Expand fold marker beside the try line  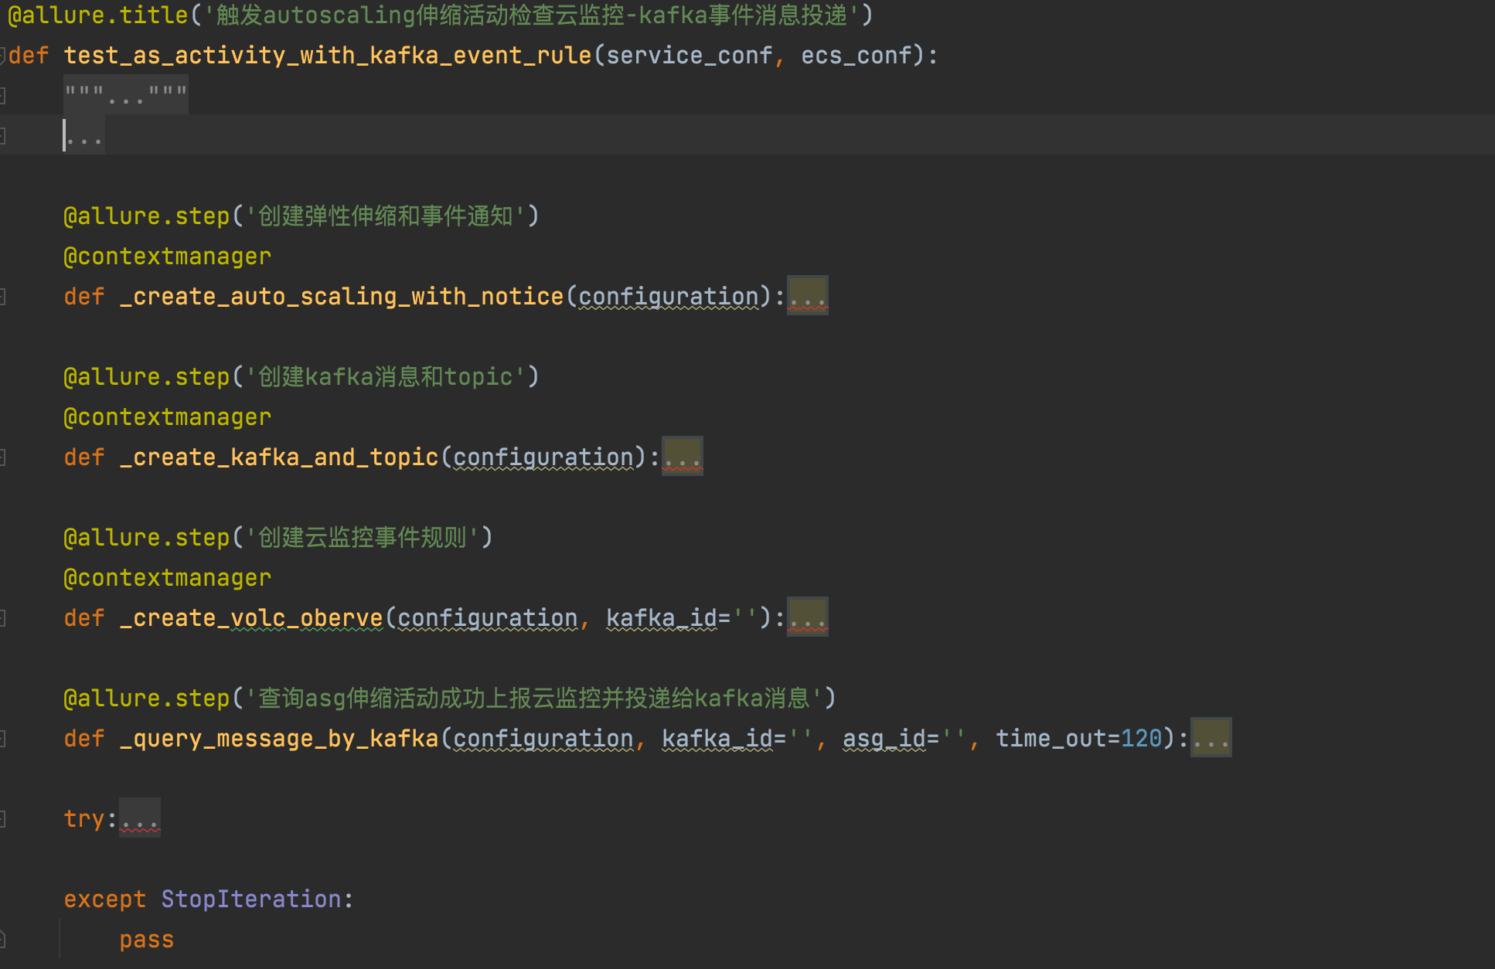(3, 819)
